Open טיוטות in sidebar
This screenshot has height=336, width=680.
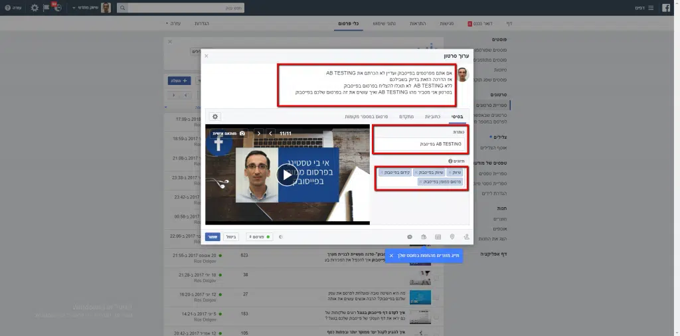501,69
